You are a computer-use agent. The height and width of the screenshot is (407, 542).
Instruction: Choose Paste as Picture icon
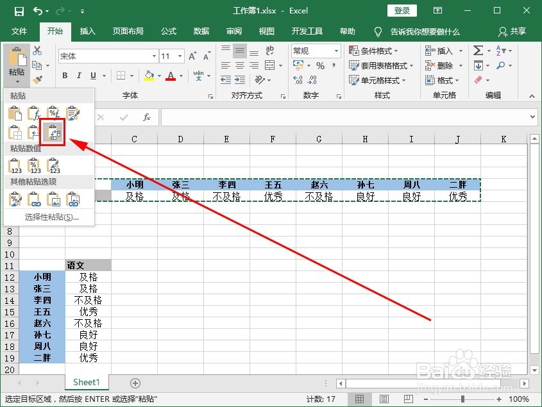pyautogui.click(x=53, y=199)
